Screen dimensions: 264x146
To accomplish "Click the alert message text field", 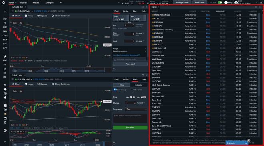I will click(x=130, y=118).
